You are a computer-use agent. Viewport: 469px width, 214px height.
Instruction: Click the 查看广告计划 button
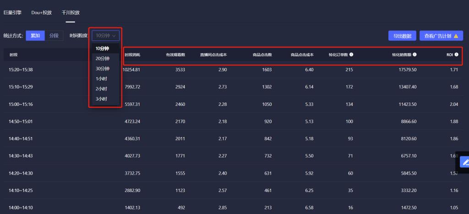[x=441, y=36]
